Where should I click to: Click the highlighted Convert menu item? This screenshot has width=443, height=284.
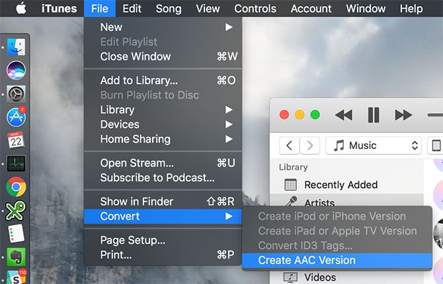(x=163, y=216)
